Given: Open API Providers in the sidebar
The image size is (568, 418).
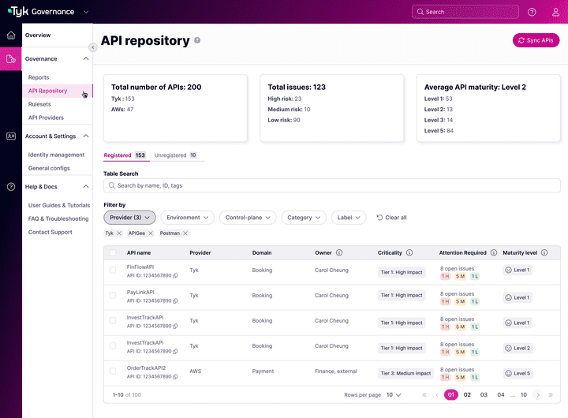Looking at the screenshot, I should point(46,118).
